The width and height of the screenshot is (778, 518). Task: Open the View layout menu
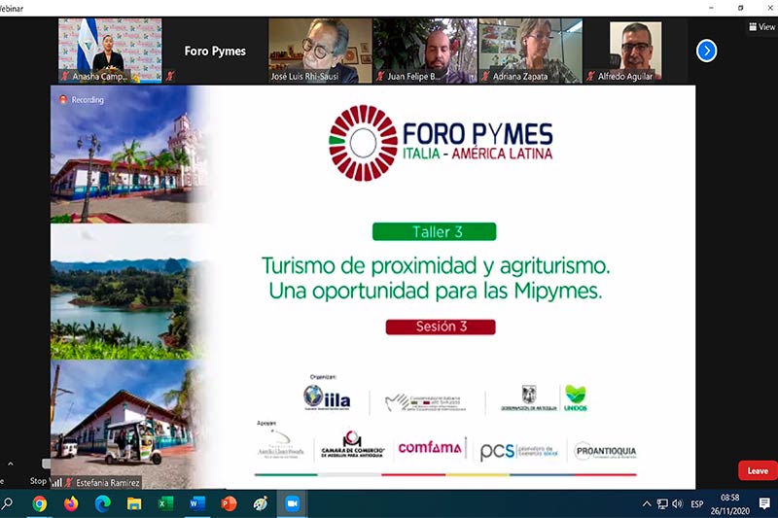tap(762, 27)
